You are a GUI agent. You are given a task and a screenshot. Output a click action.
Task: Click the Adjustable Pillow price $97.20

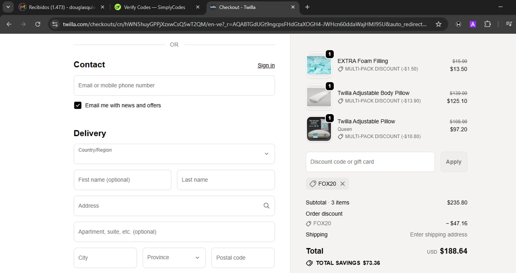[x=459, y=130]
